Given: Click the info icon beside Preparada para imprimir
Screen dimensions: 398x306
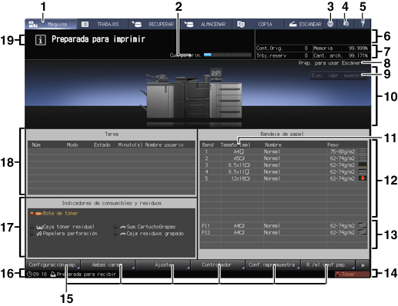Looking at the screenshot, I should (x=41, y=40).
